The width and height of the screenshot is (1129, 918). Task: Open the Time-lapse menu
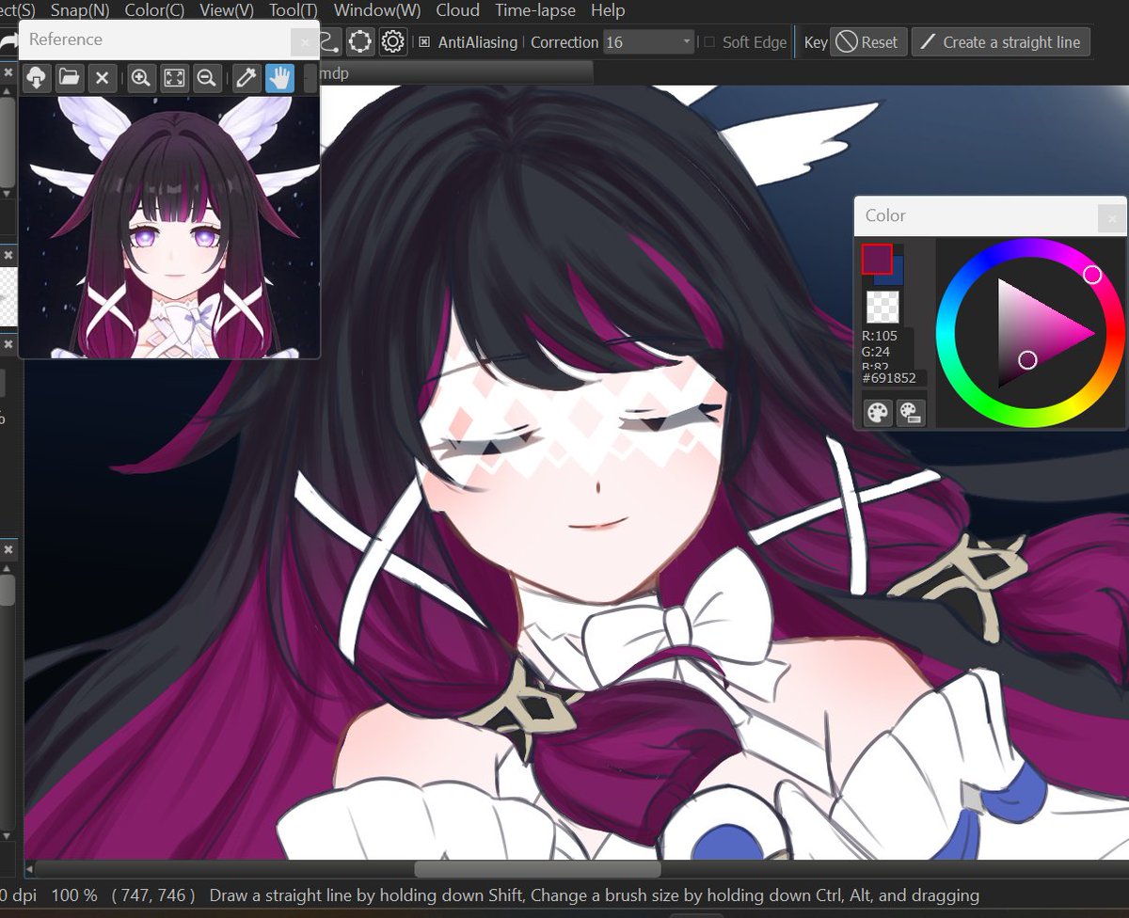[x=535, y=10]
